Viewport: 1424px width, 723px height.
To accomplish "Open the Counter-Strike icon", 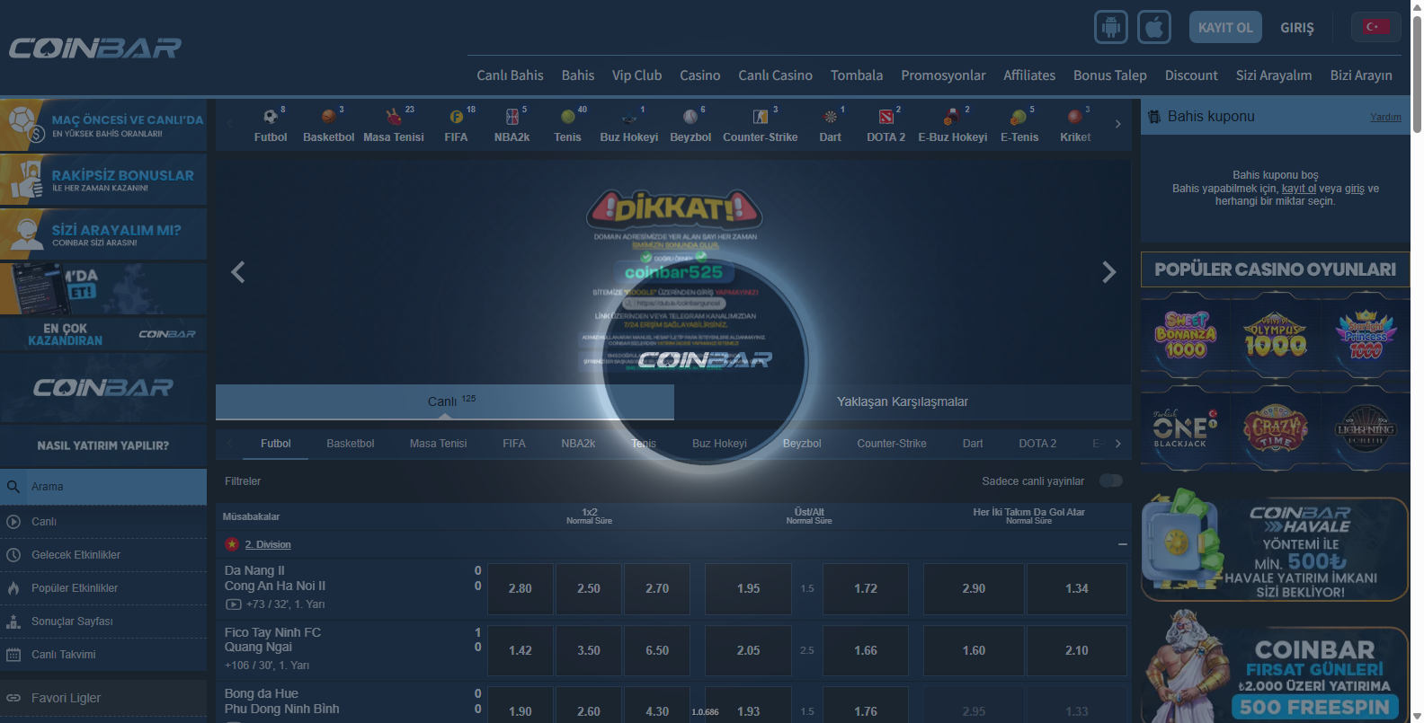I will tap(761, 117).
